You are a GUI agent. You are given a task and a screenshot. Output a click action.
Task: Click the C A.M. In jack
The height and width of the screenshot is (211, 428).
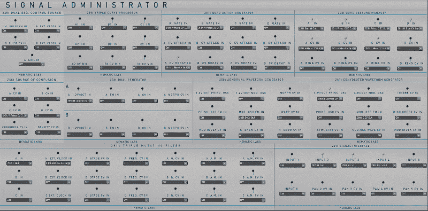click(x=215, y=189)
